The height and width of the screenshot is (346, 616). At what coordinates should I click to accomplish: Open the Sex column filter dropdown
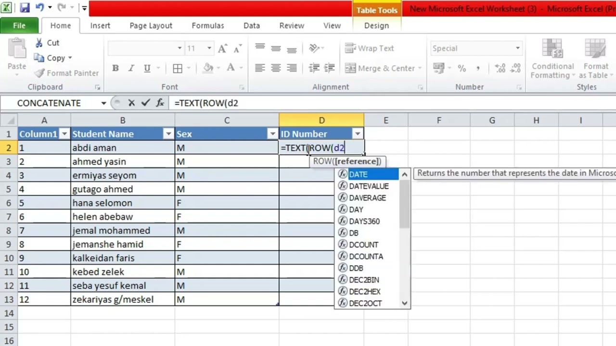(x=273, y=134)
